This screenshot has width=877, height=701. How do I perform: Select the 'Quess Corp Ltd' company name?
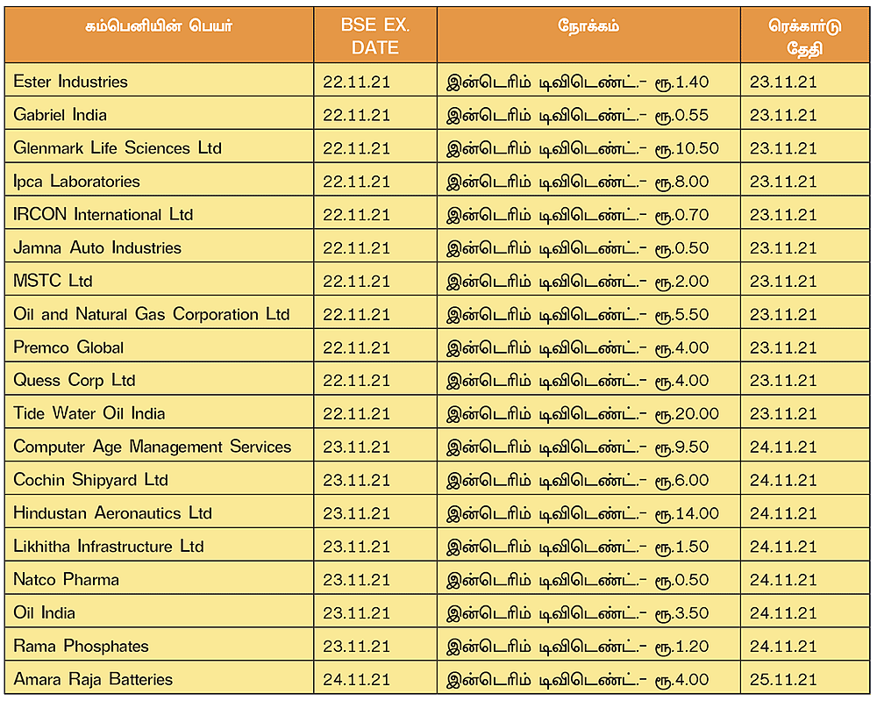coord(75,381)
